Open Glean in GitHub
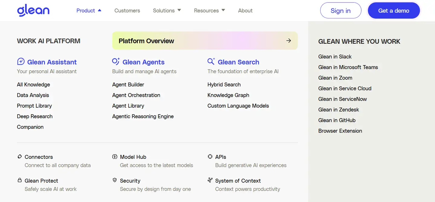 (337, 120)
